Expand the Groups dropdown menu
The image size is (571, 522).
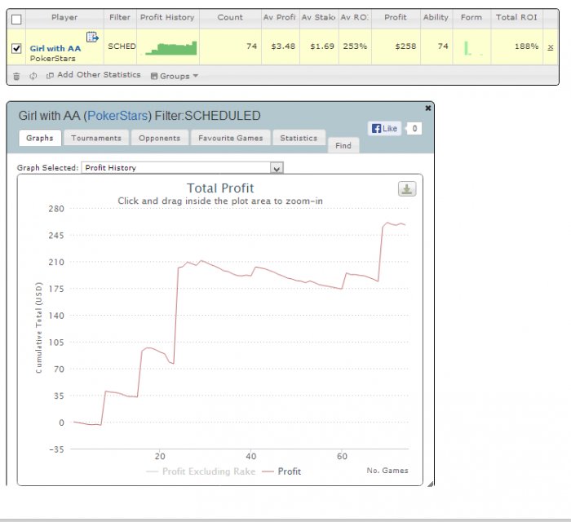click(174, 76)
